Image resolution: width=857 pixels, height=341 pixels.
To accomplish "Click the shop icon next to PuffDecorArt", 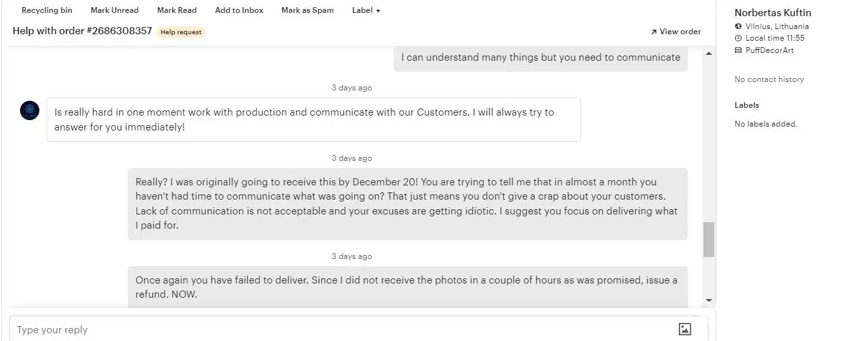I will coord(738,50).
